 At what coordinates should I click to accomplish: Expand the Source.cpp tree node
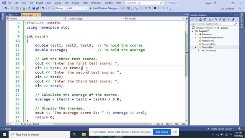tap(199, 51)
